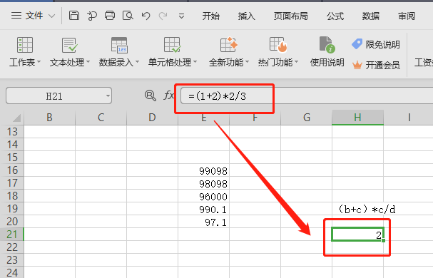433x278 pixels.
Task: Expand the 单元格处理 dropdown label
Action: coord(173,63)
